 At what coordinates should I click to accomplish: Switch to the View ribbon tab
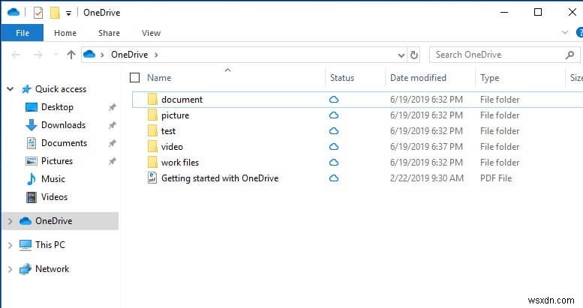click(151, 33)
